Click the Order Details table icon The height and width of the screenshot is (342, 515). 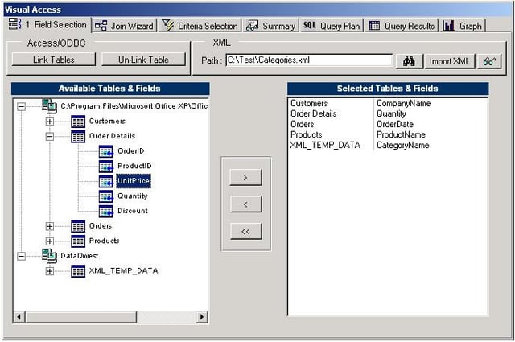(x=78, y=136)
